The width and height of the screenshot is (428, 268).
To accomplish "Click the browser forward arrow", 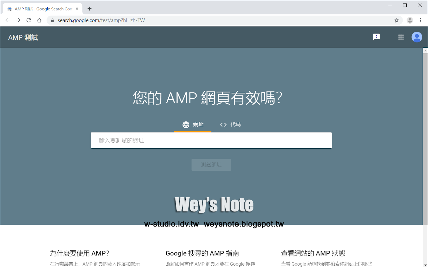I will pos(18,20).
